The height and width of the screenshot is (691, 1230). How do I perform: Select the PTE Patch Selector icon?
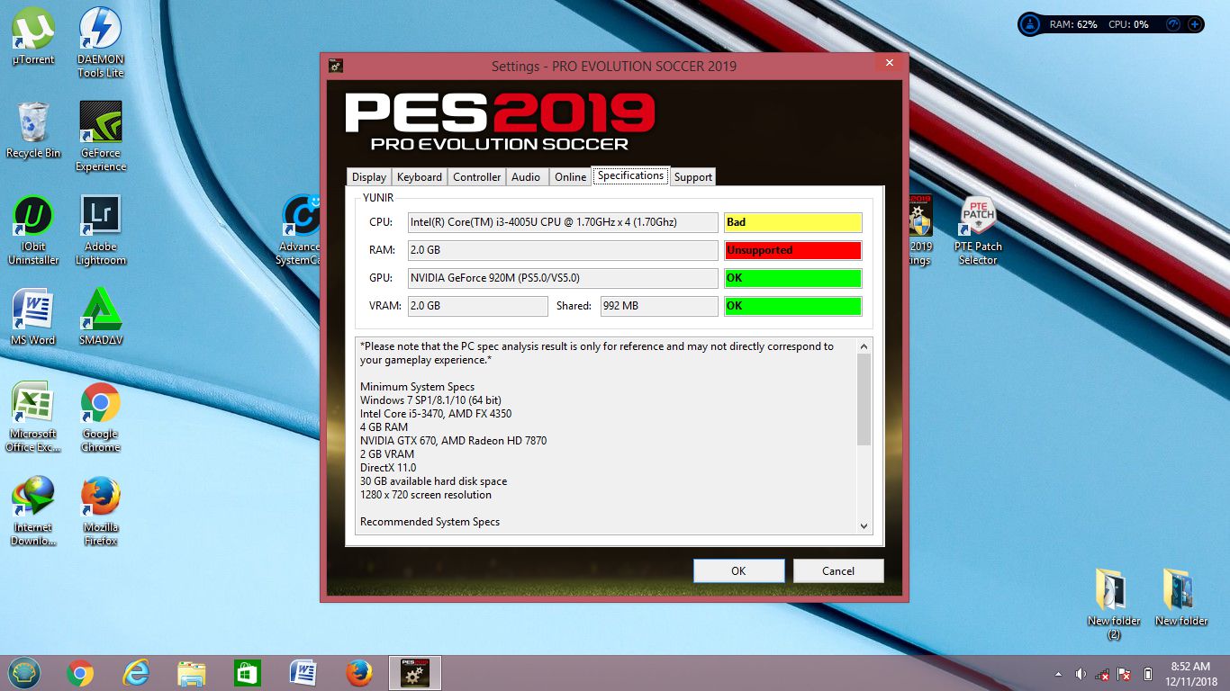[978, 230]
